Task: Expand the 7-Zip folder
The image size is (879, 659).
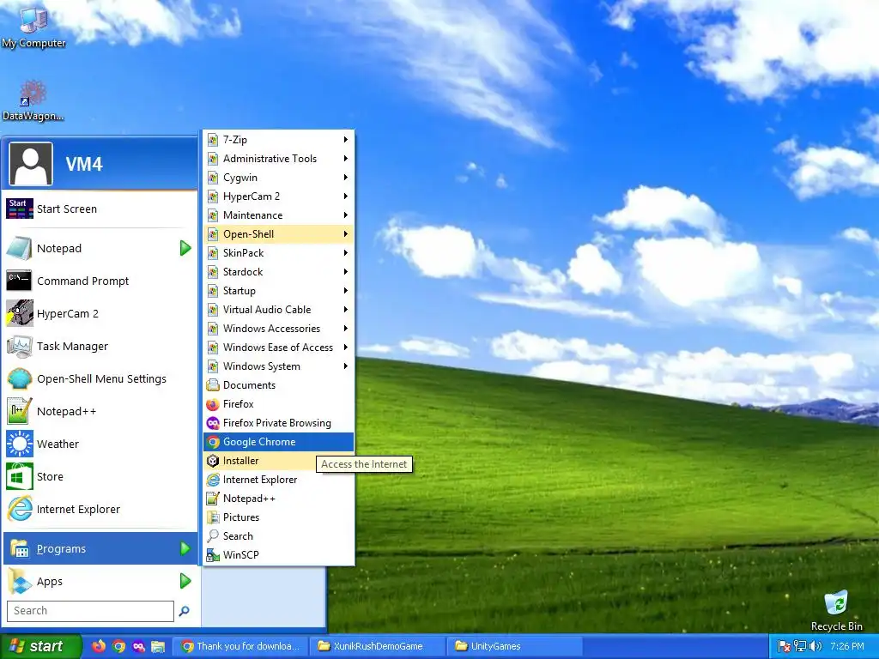Action: click(279, 140)
